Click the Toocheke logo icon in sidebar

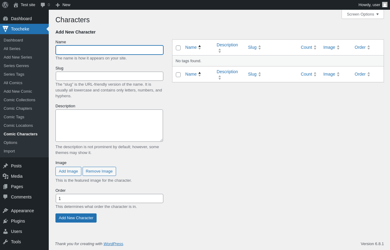[5, 29]
